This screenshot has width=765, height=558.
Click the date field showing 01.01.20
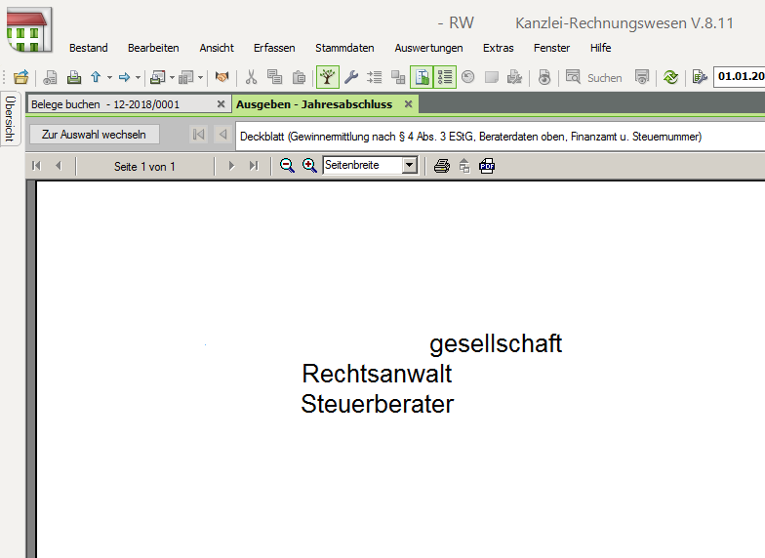740,77
